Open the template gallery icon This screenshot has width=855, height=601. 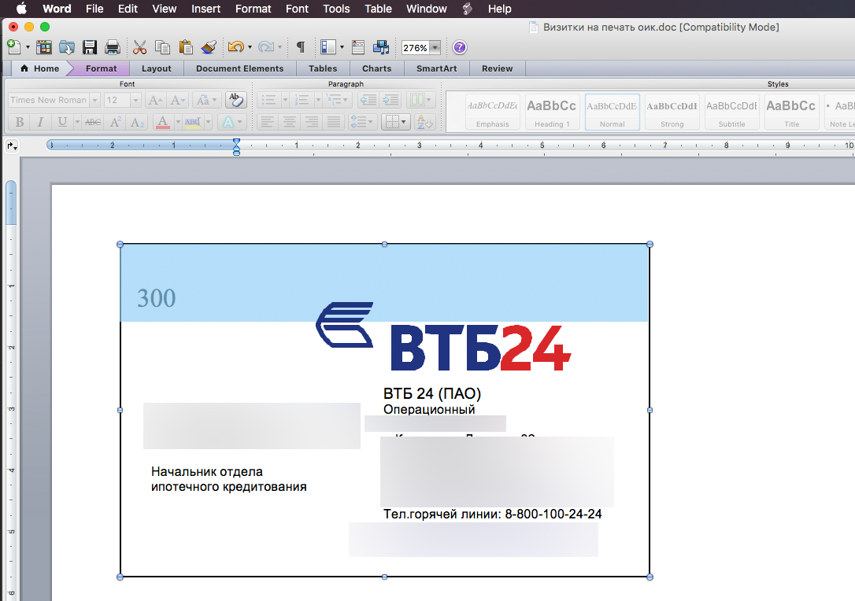pos(43,47)
